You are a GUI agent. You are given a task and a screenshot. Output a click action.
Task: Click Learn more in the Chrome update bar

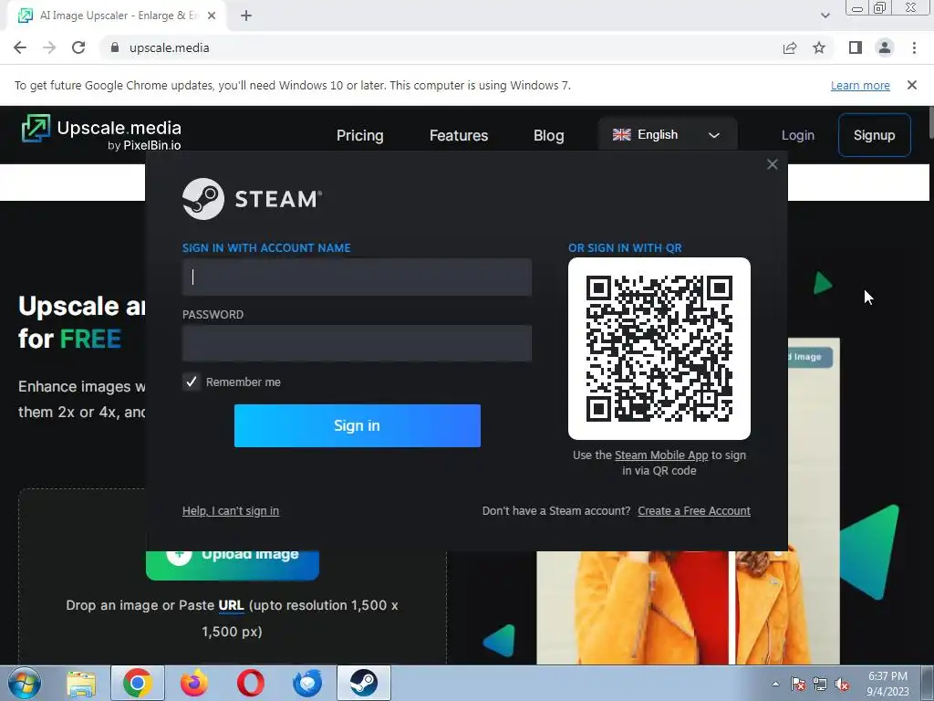860,86
